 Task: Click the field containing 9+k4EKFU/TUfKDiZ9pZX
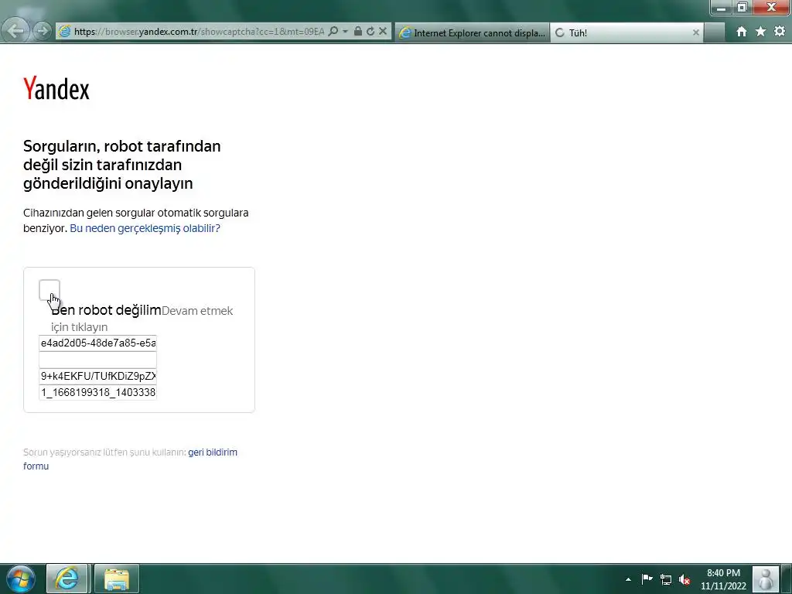98,377
